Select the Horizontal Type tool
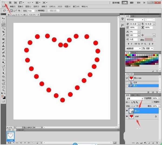This screenshot has width=162, height=145. (x=4, y=70)
